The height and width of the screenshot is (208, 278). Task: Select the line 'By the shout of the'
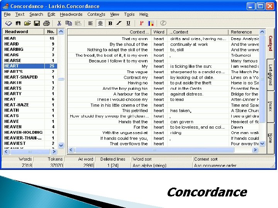point(129,44)
